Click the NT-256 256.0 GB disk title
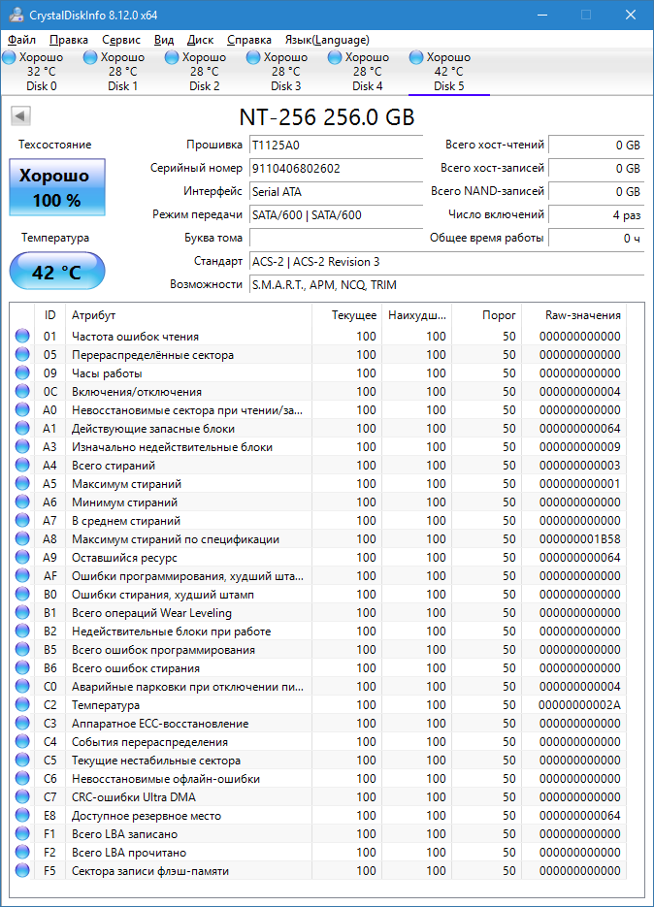This screenshot has width=654, height=907. [x=327, y=117]
